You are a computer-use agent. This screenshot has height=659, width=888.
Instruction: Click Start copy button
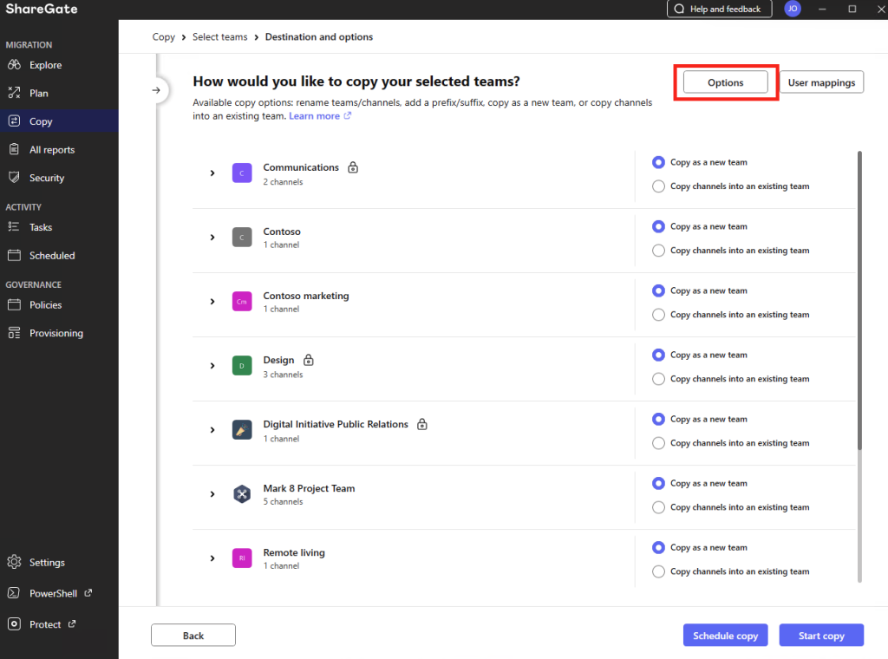(x=821, y=636)
